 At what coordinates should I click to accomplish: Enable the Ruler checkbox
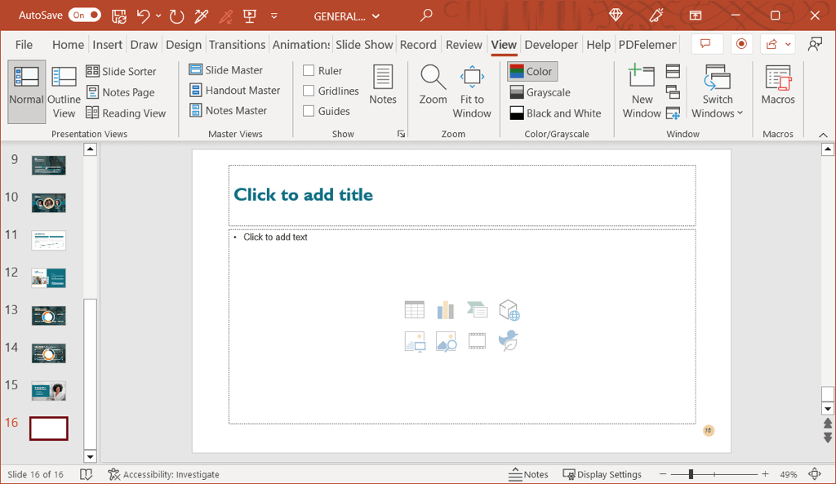(x=309, y=71)
